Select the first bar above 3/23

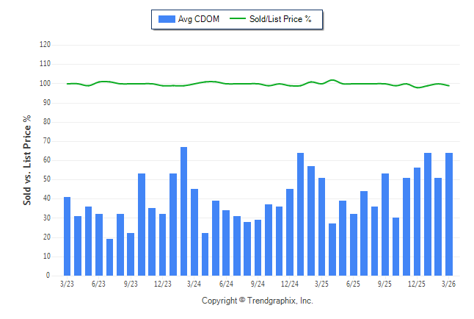68,236
